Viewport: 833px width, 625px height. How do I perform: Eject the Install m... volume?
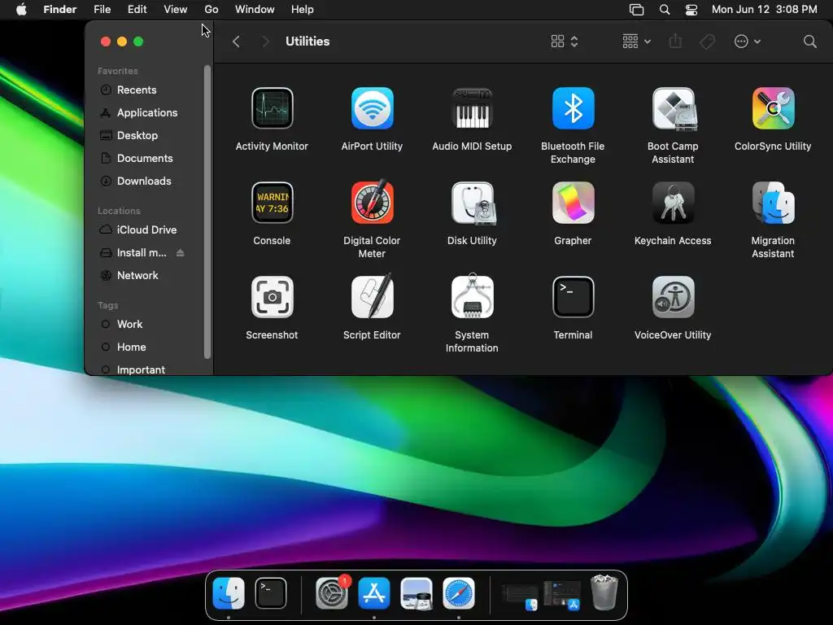pyautogui.click(x=180, y=253)
